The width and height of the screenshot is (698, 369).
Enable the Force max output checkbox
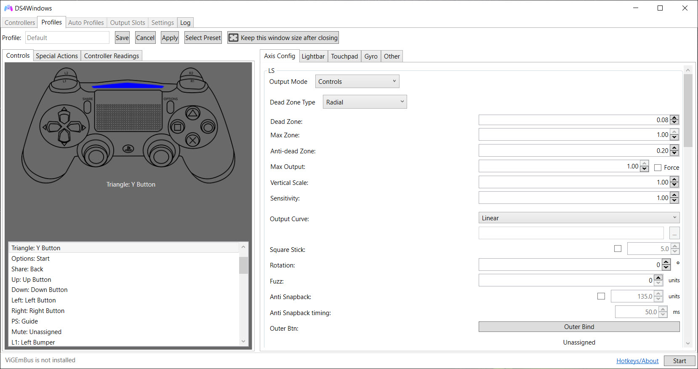tap(658, 168)
